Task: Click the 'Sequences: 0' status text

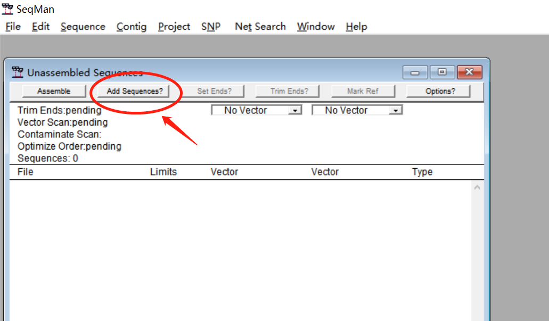Action: pyautogui.click(x=48, y=158)
